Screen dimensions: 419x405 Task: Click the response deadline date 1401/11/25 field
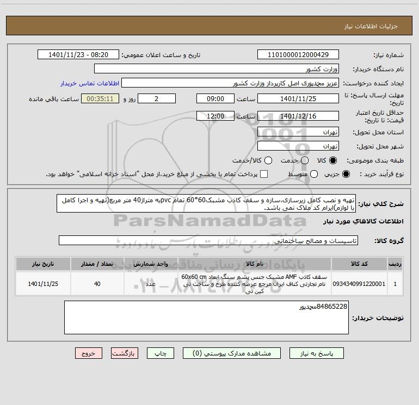[298, 98]
